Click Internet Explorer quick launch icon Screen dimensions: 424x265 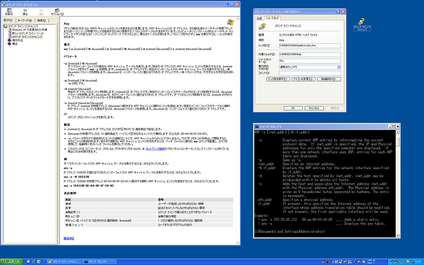click(x=34, y=262)
